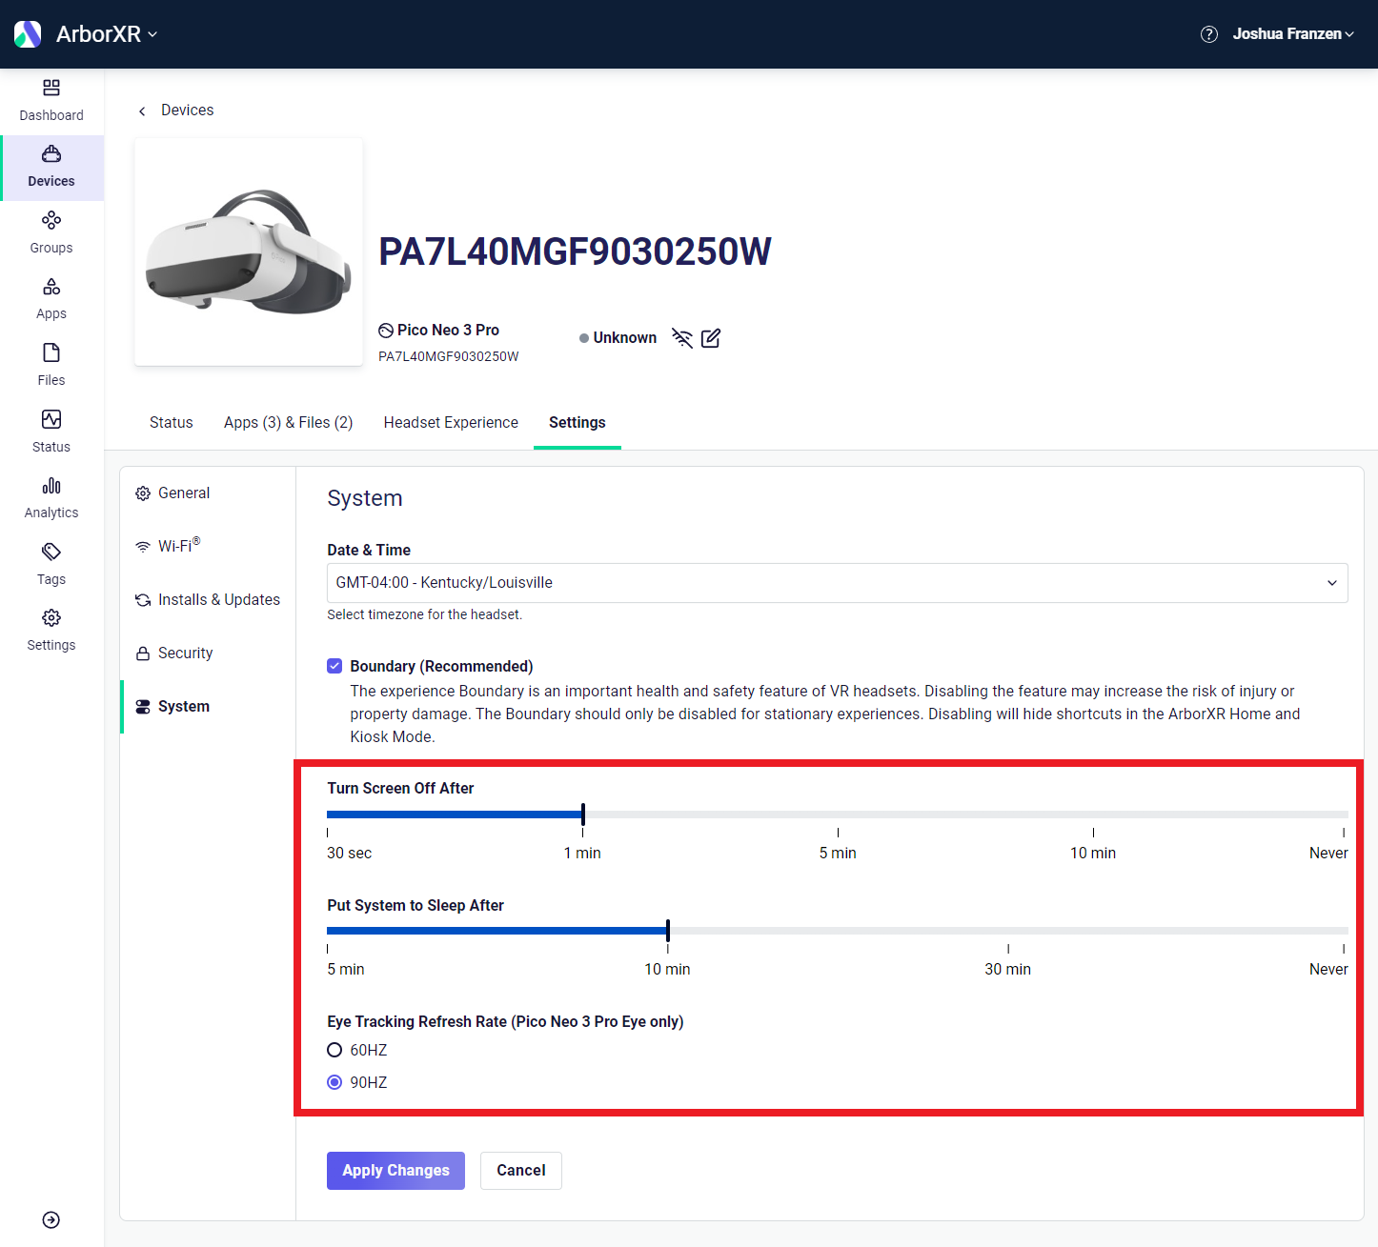Viewport: 1378px width, 1247px height.
Task: Go to Devices in the sidebar
Action: pos(51,168)
